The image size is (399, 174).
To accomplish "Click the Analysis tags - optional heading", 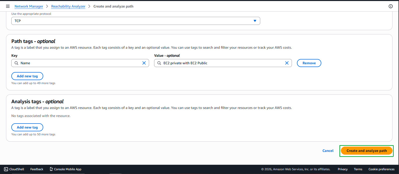I will tap(37, 101).
